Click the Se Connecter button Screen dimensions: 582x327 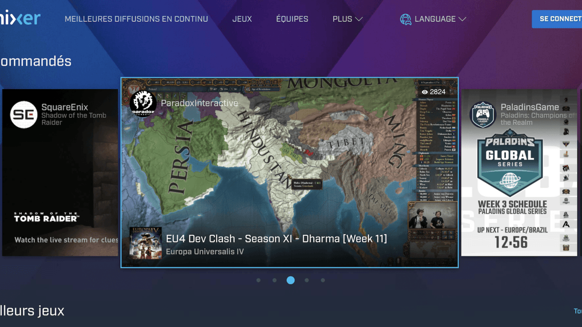(x=557, y=19)
